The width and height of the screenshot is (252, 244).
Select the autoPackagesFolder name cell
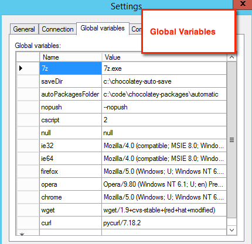[x=70, y=94]
